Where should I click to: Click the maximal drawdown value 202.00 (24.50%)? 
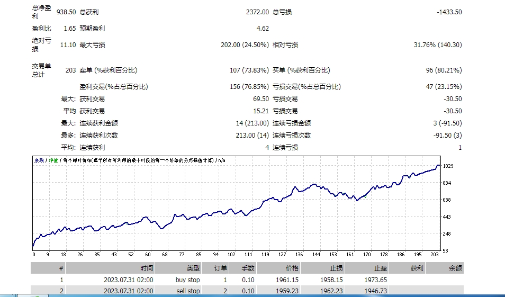[x=245, y=45]
